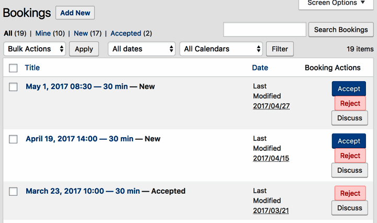Show the Mine bookings view
Screen dimensions: 377x223
[43, 34]
